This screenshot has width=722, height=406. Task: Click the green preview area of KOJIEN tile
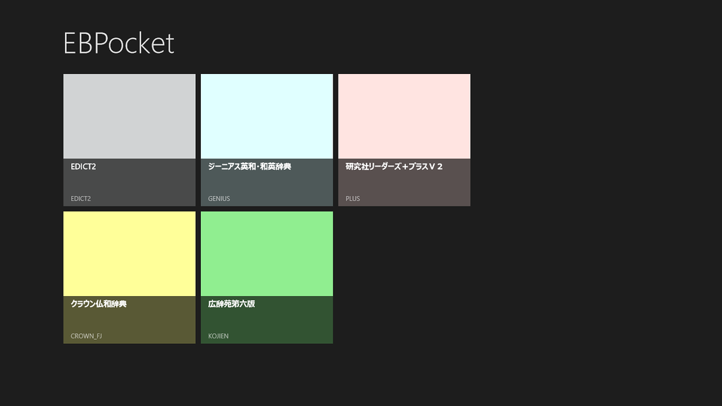point(266,252)
